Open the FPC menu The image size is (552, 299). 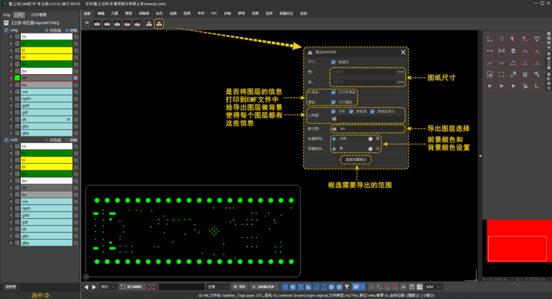pos(214,13)
